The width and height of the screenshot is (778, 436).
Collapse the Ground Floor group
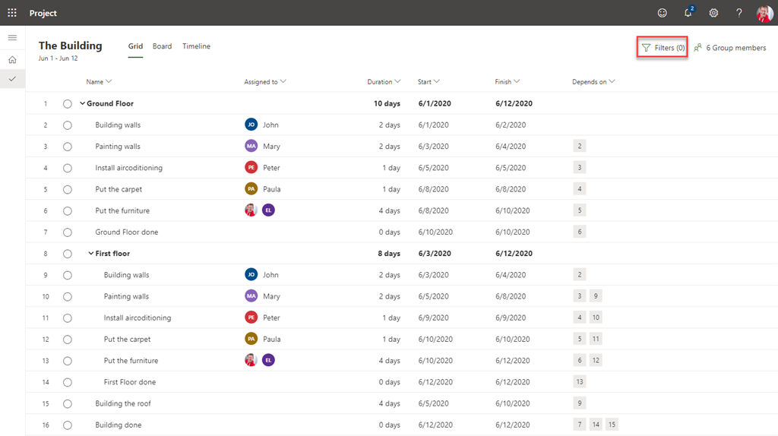[82, 104]
